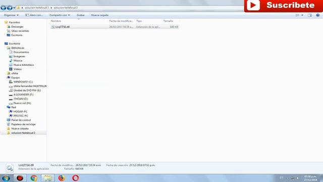Select Favoritos in the navigation pane
Screen dimensions: 323x182
(15, 22)
